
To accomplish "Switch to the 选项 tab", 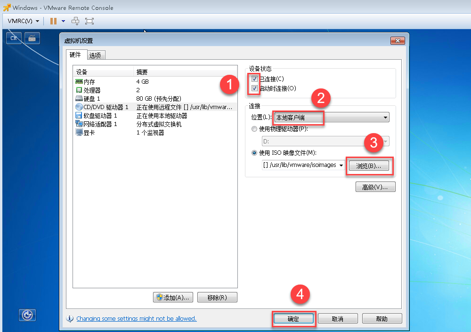I will pos(95,55).
